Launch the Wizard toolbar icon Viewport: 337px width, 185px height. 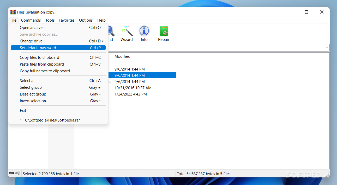(x=127, y=33)
